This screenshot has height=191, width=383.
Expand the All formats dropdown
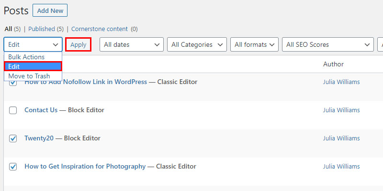click(x=254, y=44)
